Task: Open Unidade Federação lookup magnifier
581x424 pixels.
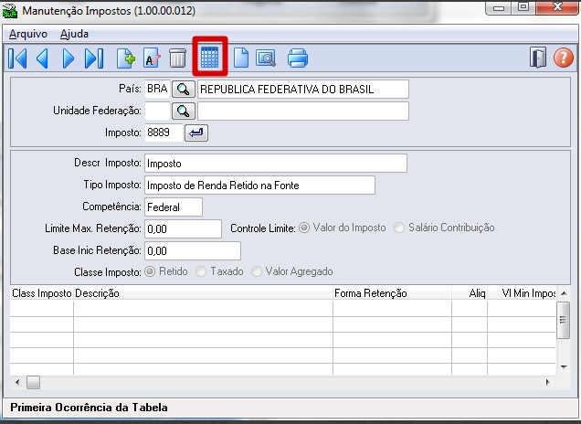Action: tap(184, 111)
